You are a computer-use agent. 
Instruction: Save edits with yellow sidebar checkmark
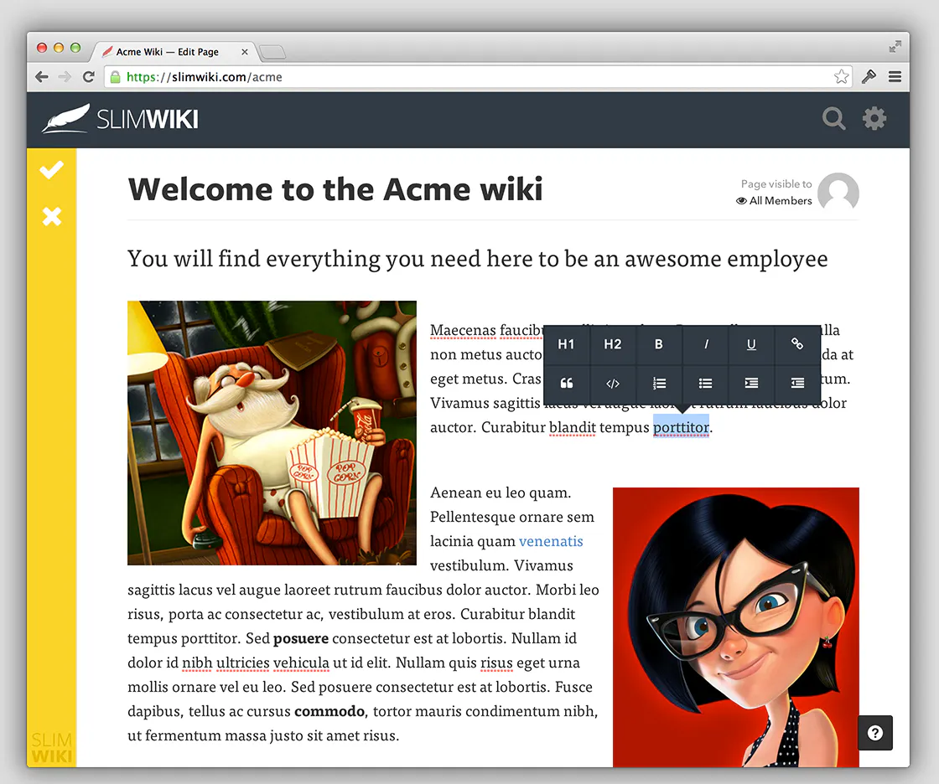pos(51,170)
